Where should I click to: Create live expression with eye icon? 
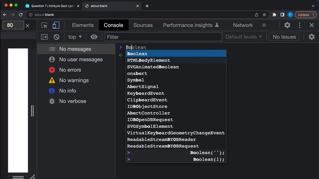[x=94, y=37]
